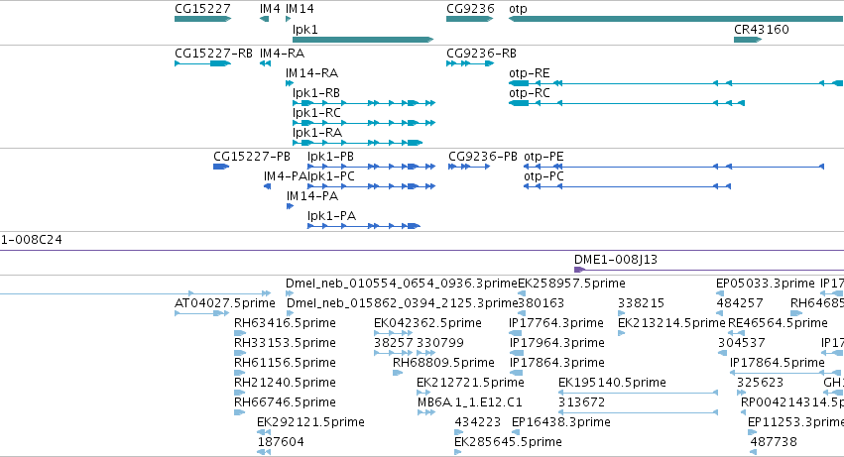Click protein Ipk1-PB label
The height and width of the screenshot is (457, 844).
[330, 157]
